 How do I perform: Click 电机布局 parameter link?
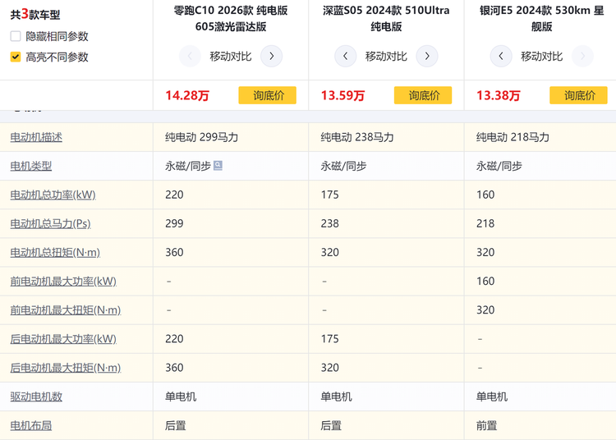coord(31,425)
